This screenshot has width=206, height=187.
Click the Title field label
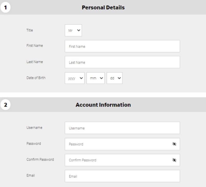[x=30, y=30]
